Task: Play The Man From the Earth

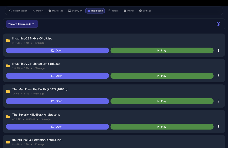Action: (162, 101)
